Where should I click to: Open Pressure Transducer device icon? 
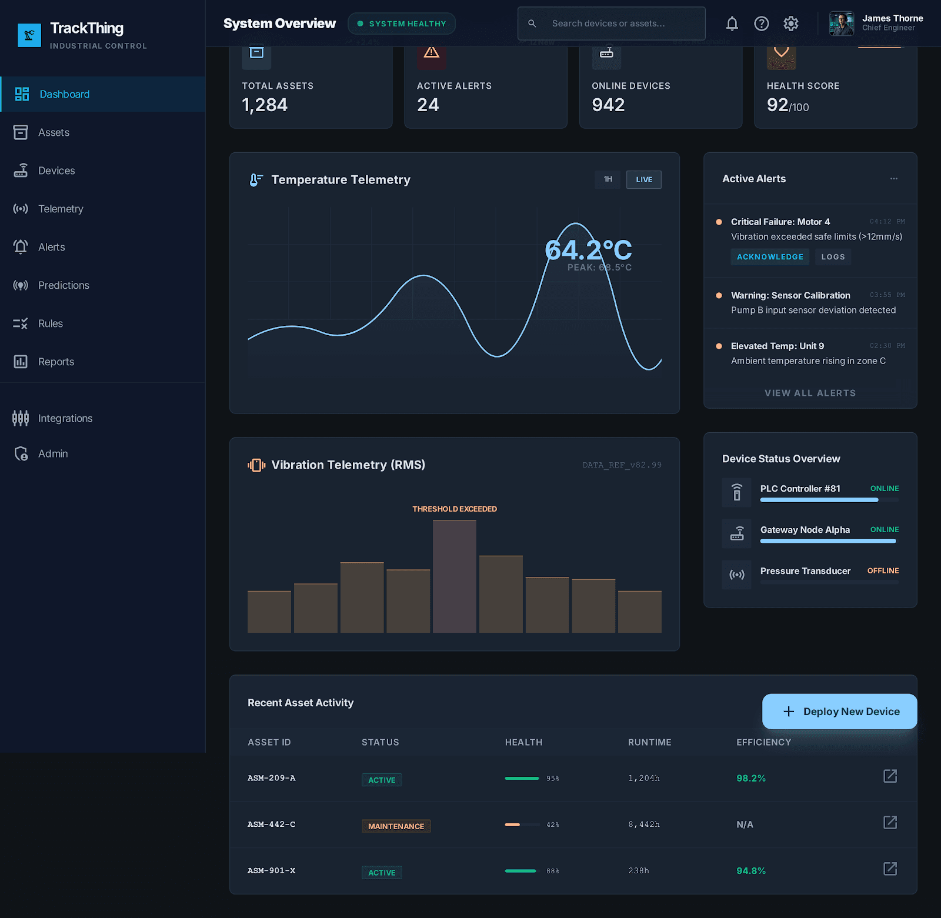pyautogui.click(x=736, y=575)
